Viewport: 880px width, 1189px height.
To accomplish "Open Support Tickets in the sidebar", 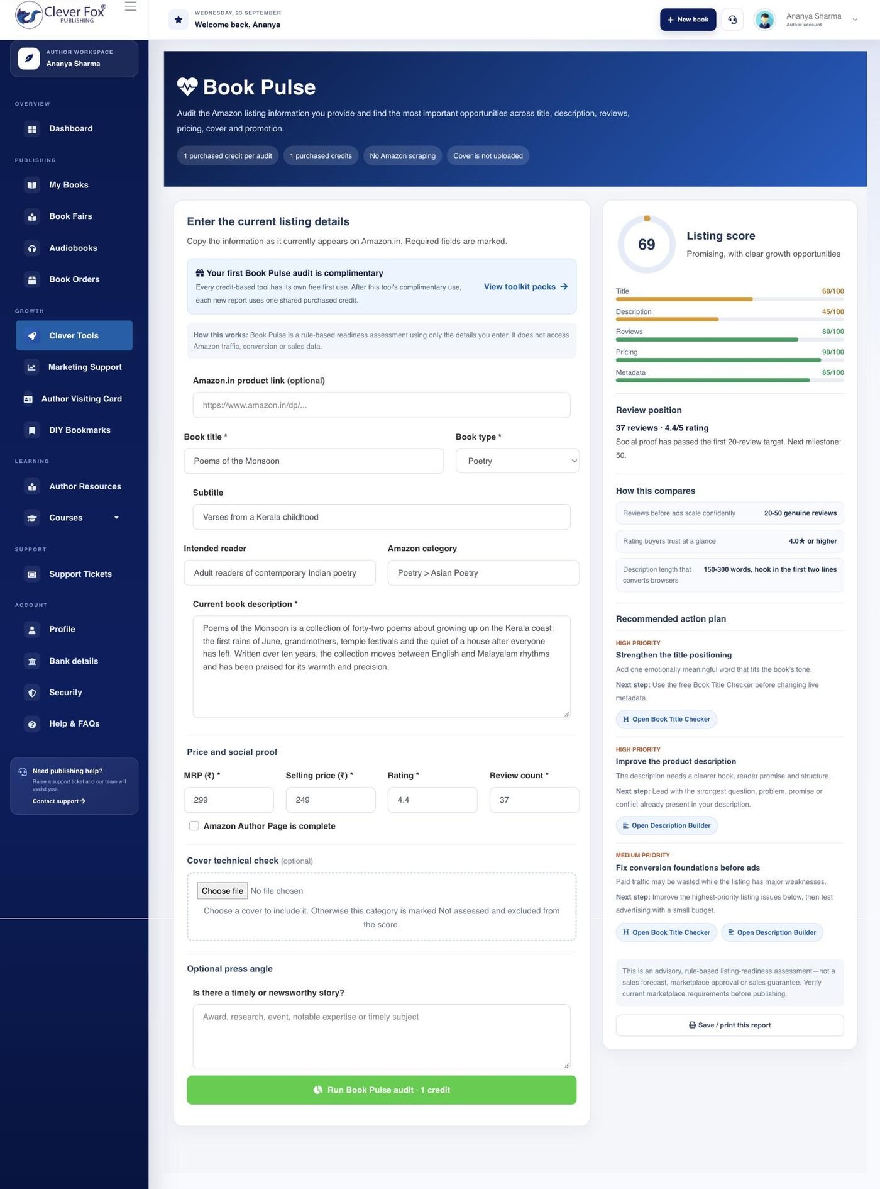I will [x=74, y=574].
